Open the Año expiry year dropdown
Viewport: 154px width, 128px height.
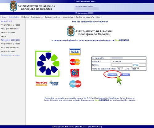(x=135, y=69)
